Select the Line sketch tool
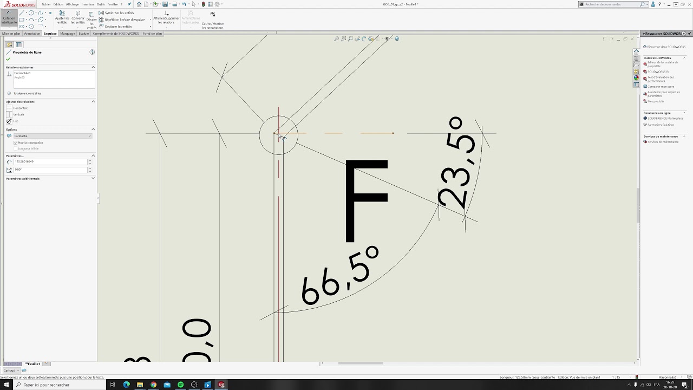 click(x=22, y=12)
